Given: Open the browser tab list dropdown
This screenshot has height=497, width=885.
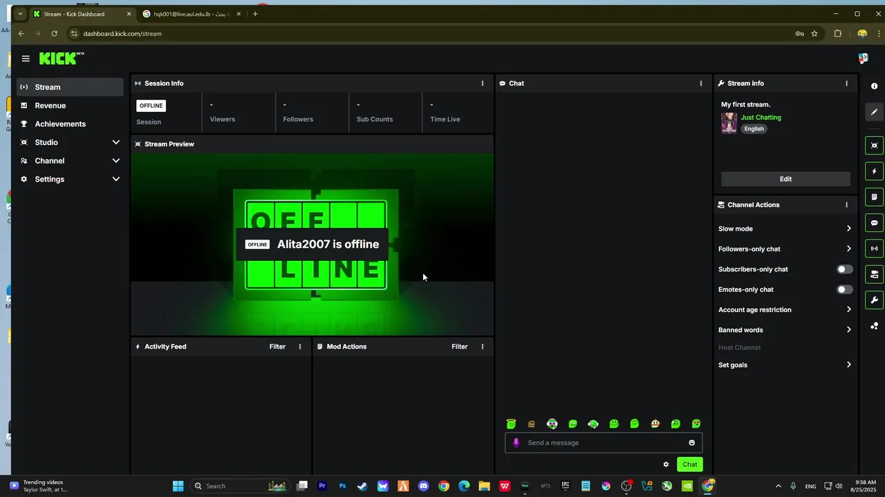Looking at the screenshot, I should coord(20,14).
